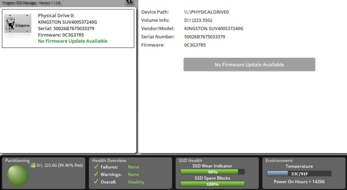
Task: Click the Serial: 50026B7675033379 line in drive card
Action: tap(66, 28)
